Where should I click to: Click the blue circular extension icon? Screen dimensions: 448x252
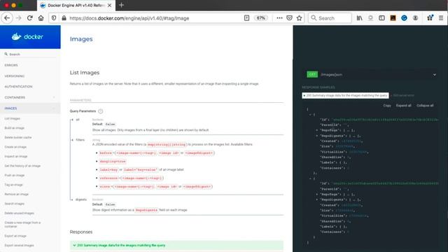coord(404,18)
